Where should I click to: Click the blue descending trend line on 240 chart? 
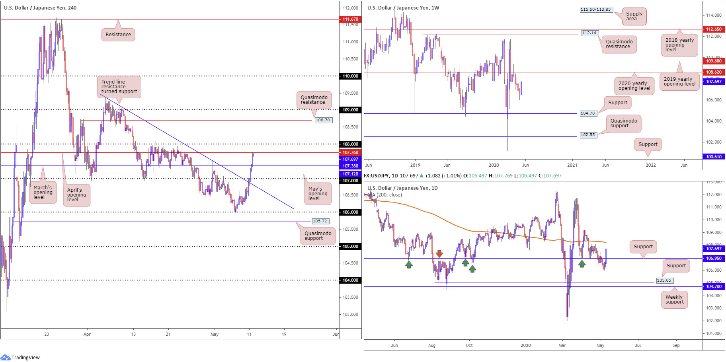pyautogui.click(x=197, y=151)
